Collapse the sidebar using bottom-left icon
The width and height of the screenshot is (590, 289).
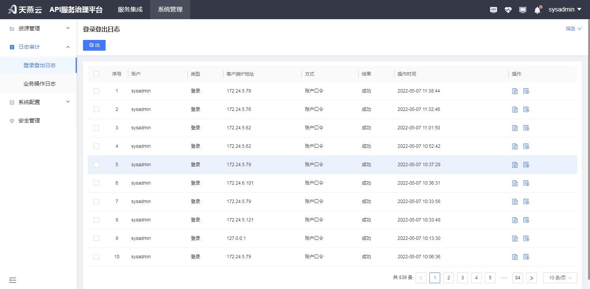[x=13, y=281]
